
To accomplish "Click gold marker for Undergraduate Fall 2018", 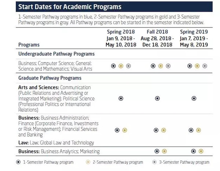I will tap(161, 66).
